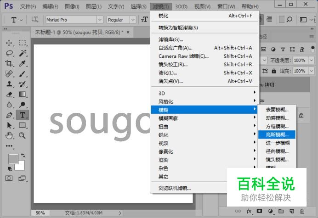Create a new layer
Screen dimensions: 318x218
pyautogui.click(x=292, y=211)
